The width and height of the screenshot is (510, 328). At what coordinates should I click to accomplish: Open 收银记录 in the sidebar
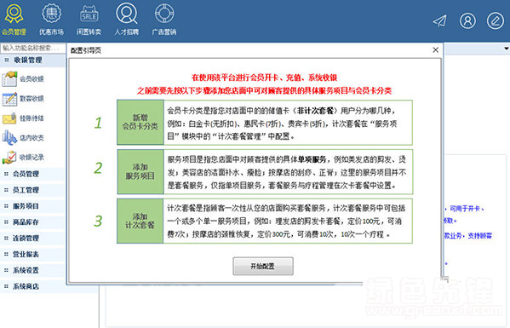[23, 157]
